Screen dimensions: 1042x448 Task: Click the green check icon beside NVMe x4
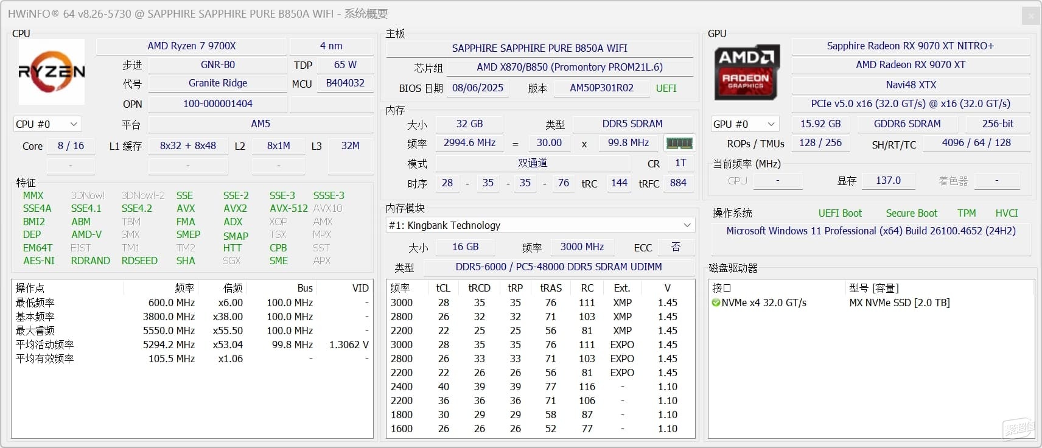pos(716,303)
